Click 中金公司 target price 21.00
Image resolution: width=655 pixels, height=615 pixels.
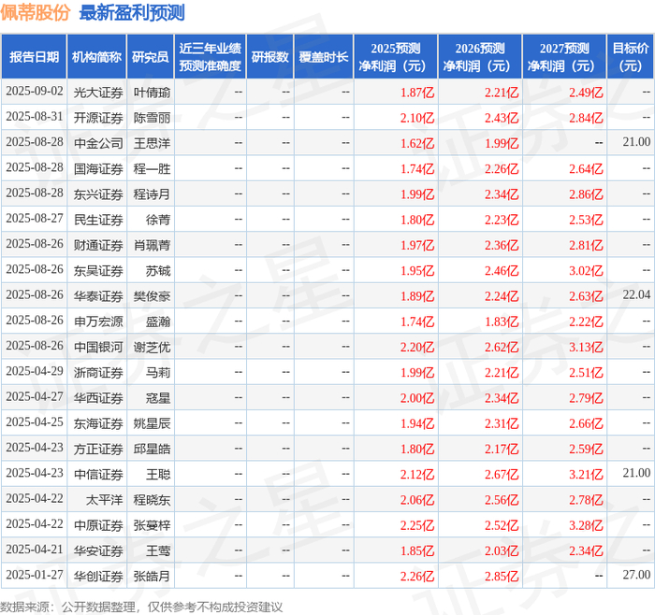(x=636, y=142)
